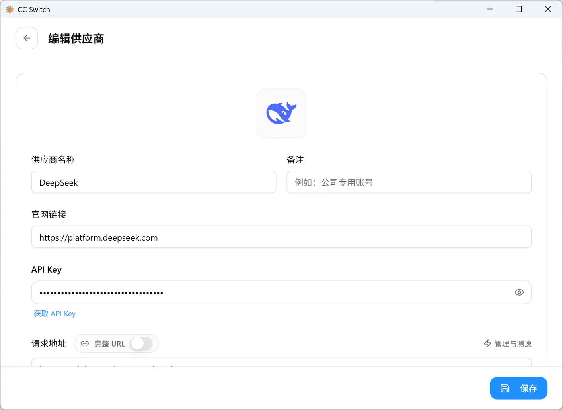This screenshot has width=563, height=410.
Task: Maximize the CC Switch window
Action: (519, 9)
